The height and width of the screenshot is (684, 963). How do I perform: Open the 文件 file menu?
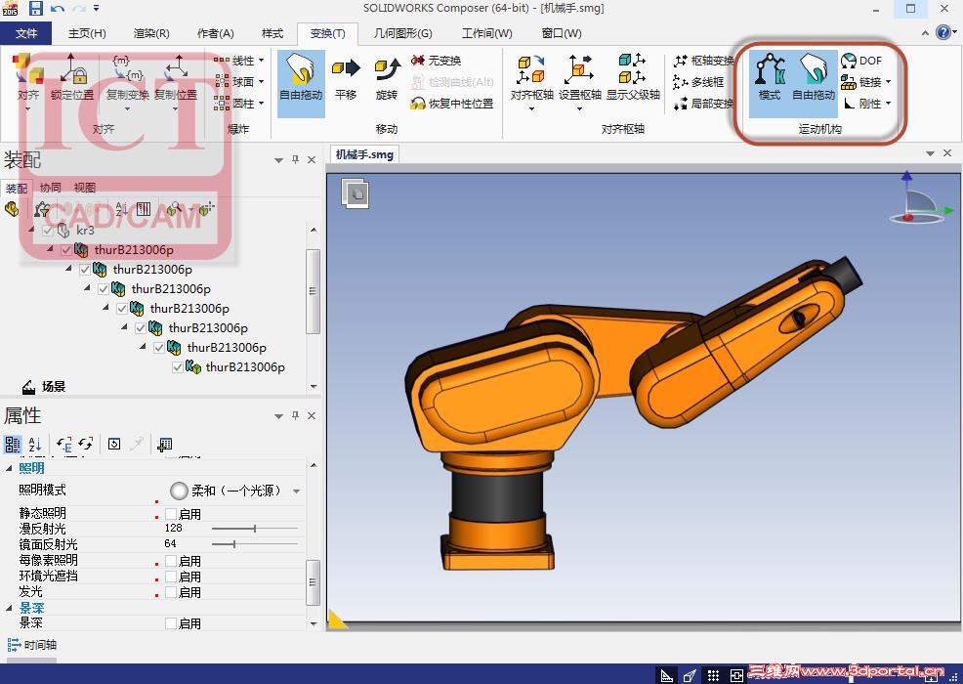click(x=25, y=34)
